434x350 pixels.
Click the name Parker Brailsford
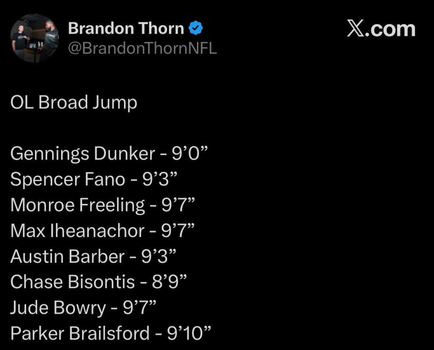coord(80,333)
